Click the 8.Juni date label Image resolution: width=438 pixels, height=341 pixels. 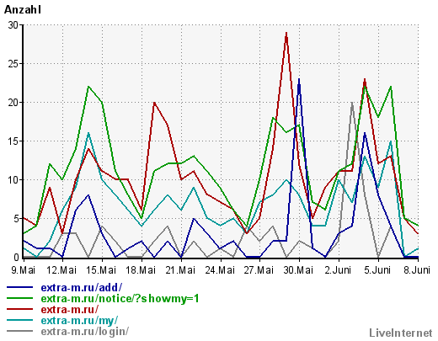[x=417, y=270]
